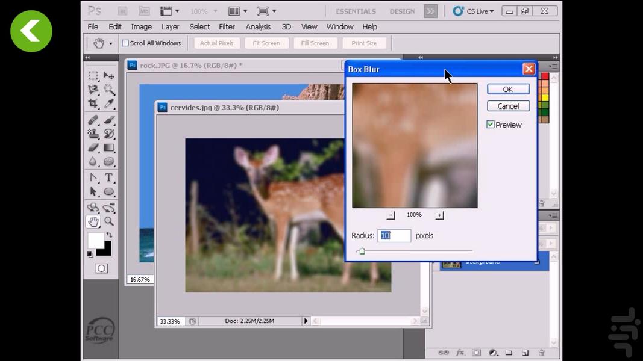Viewport: 643px width, 361px height.
Task: Open the CS Live dropdown
Action: pos(474,11)
